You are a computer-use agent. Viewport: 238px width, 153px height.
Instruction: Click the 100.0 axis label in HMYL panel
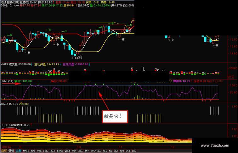pos(234,85)
